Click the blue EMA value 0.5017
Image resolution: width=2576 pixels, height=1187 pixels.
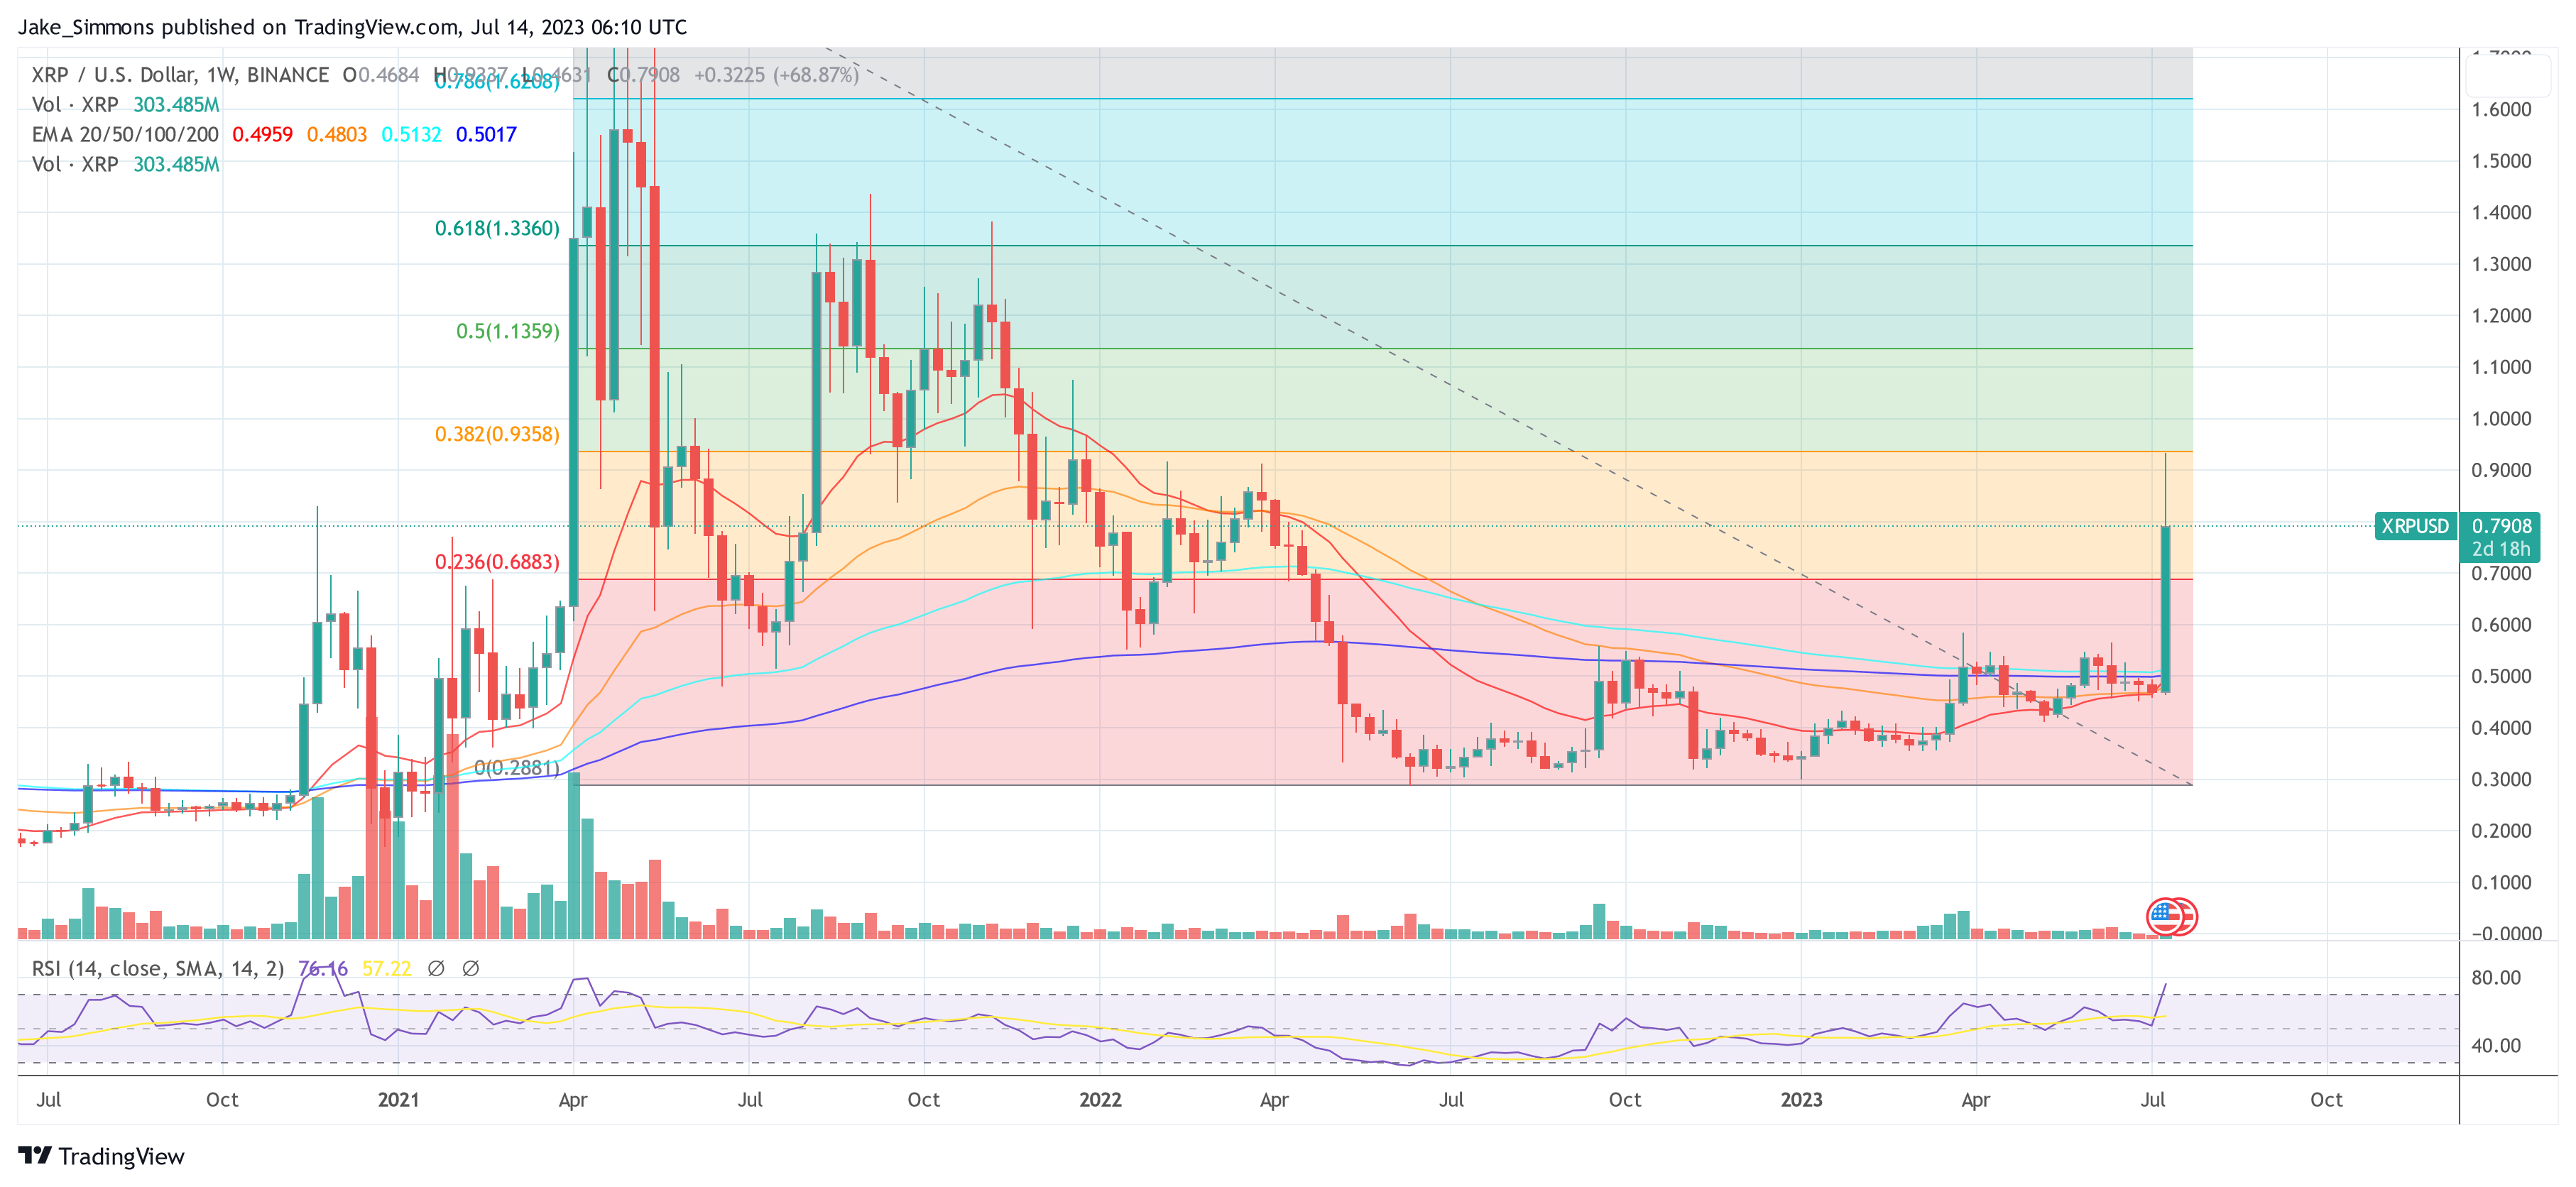coord(486,135)
